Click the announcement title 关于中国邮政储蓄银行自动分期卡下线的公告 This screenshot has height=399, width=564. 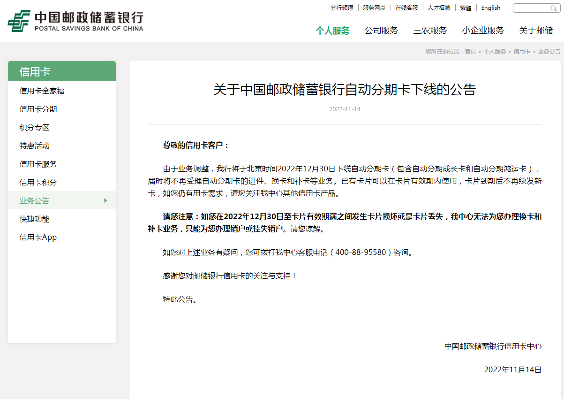(345, 89)
